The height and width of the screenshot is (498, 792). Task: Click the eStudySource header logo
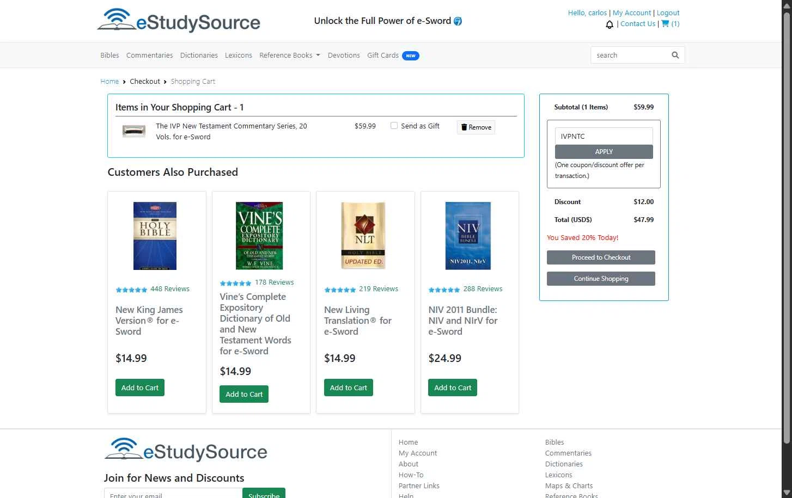click(179, 21)
